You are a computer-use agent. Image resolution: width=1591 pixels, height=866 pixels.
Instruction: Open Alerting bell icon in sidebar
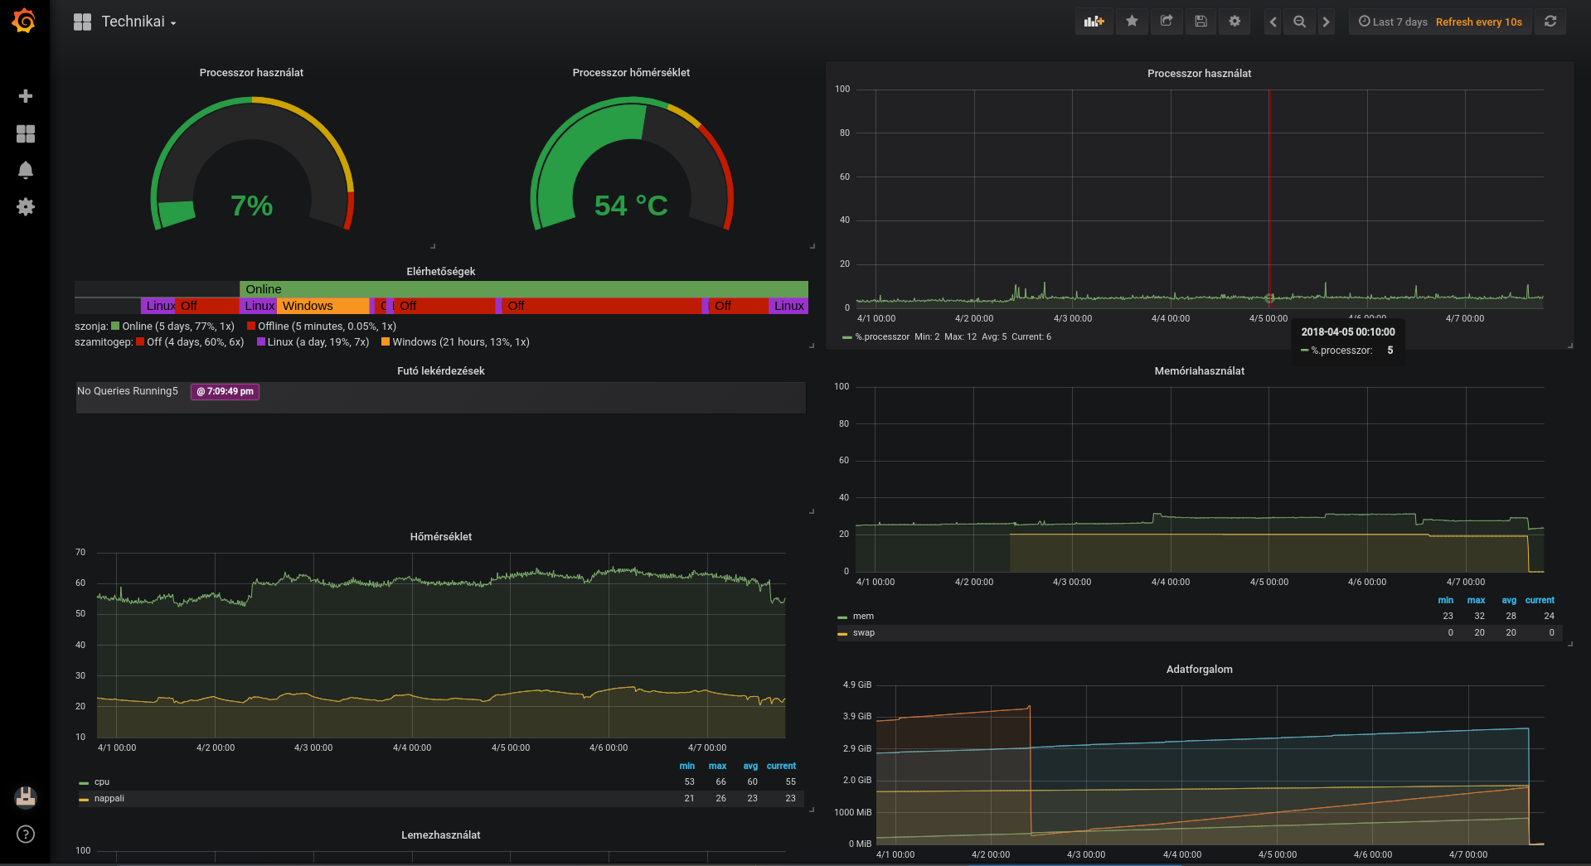(x=26, y=171)
